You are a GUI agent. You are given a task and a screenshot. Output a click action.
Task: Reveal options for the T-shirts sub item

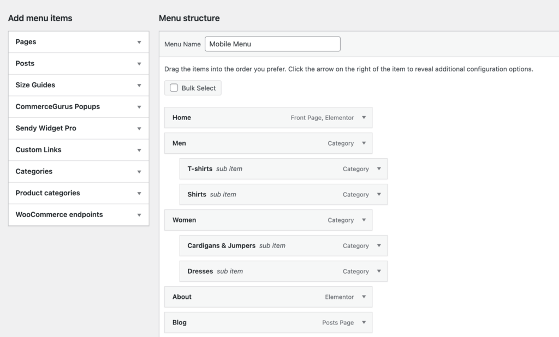[379, 168]
